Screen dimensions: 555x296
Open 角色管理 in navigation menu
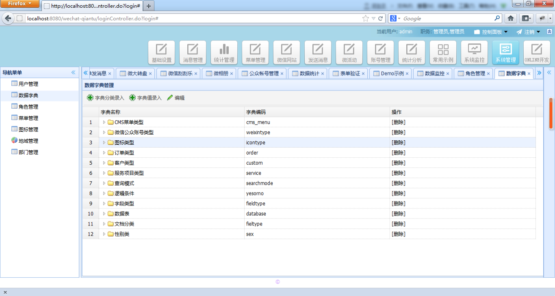click(x=28, y=107)
